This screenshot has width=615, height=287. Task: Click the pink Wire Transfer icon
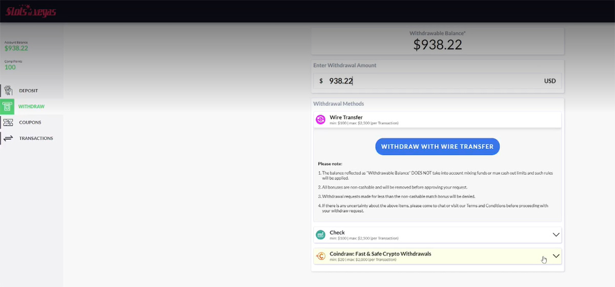click(320, 120)
